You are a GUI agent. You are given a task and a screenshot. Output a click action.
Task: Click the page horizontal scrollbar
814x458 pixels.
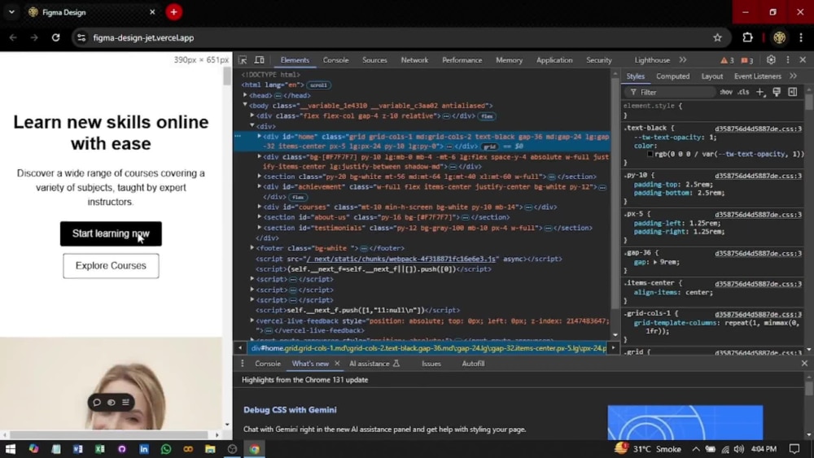[110, 434]
